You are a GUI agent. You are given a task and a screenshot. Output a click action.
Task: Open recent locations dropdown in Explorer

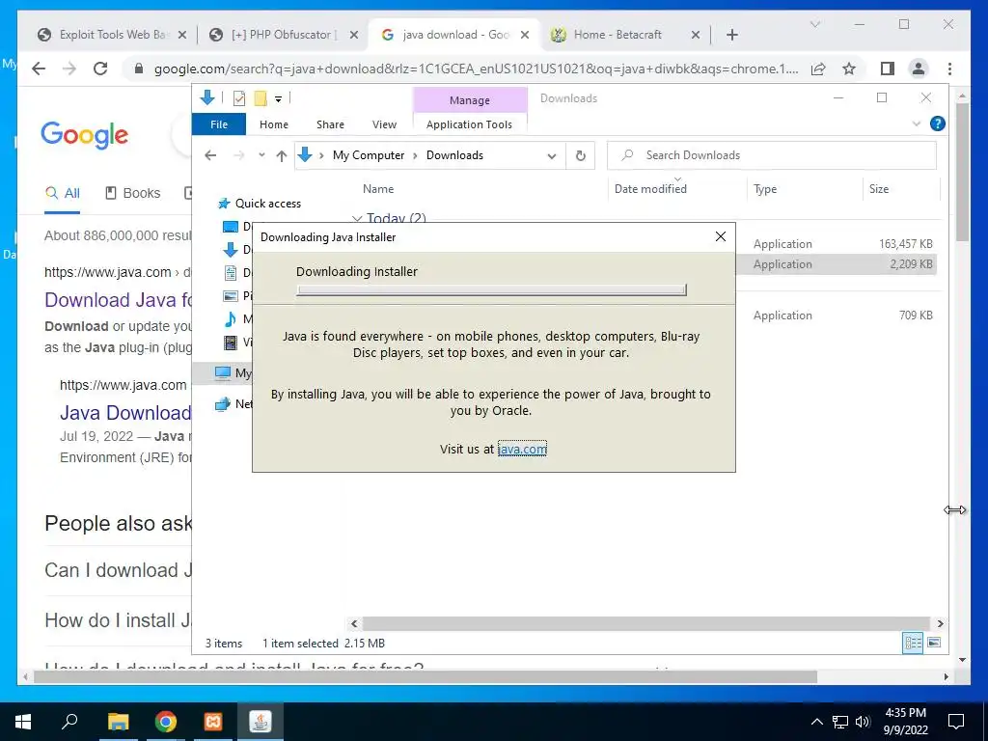click(261, 155)
